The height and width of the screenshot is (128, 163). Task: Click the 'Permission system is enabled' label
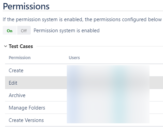[66, 31]
